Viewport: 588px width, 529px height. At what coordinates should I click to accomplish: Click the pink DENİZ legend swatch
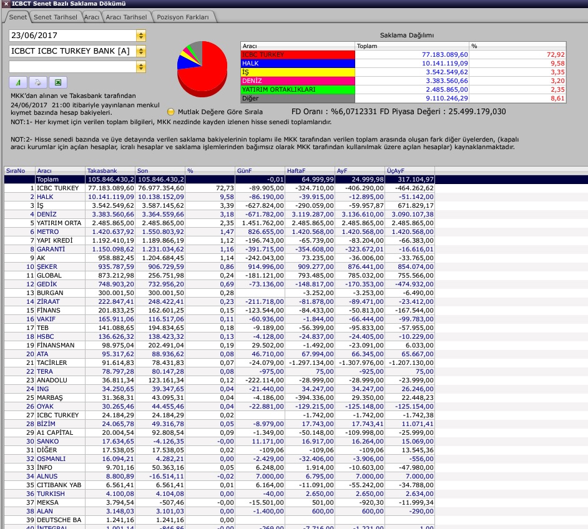(298, 81)
